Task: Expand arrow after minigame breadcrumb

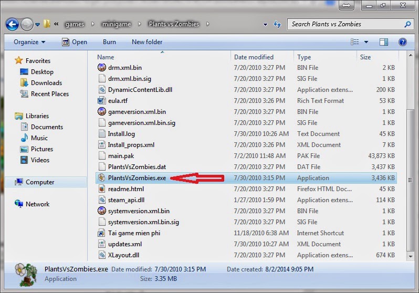Action: point(140,24)
